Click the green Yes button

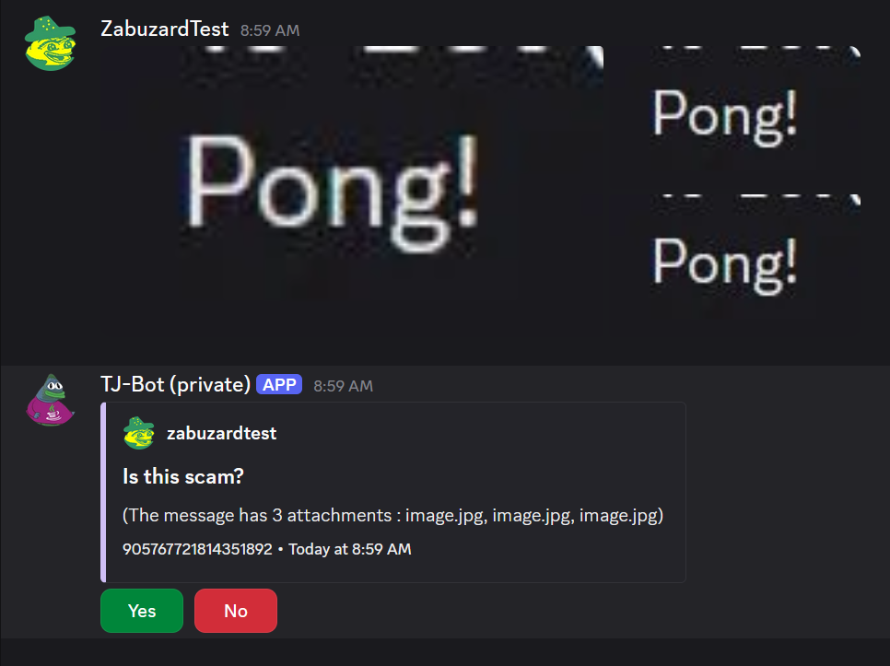click(142, 611)
